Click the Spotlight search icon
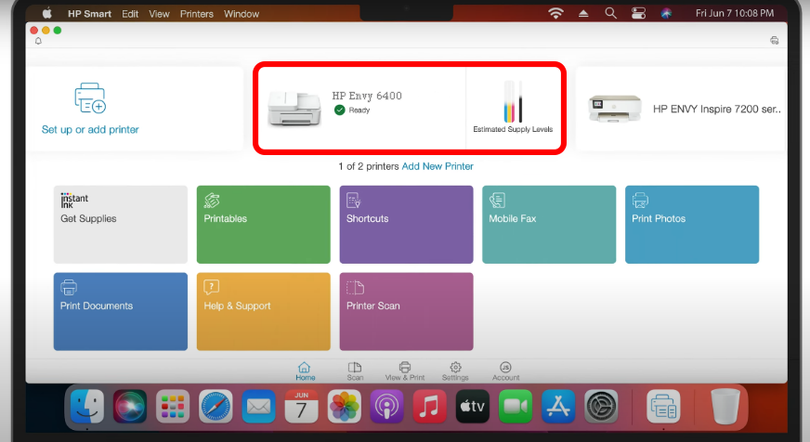The image size is (810, 442). (x=610, y=13)
